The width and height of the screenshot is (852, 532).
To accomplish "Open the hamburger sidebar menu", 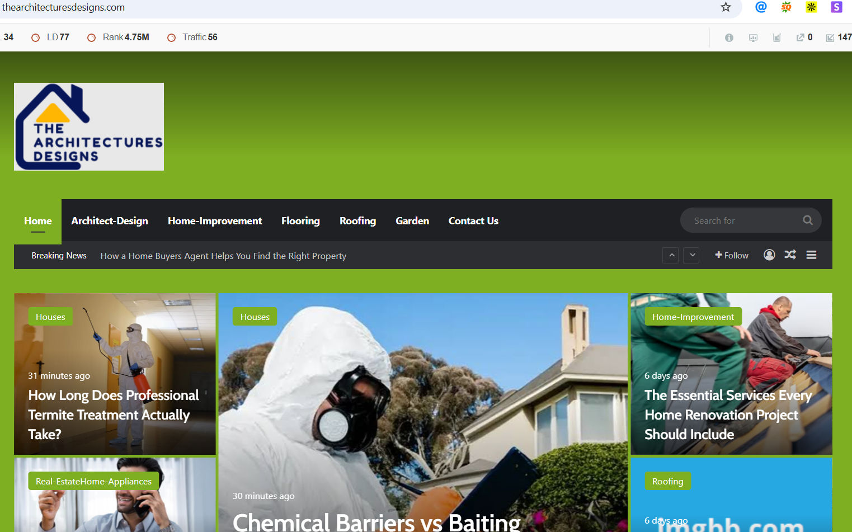I will point(811,255).
